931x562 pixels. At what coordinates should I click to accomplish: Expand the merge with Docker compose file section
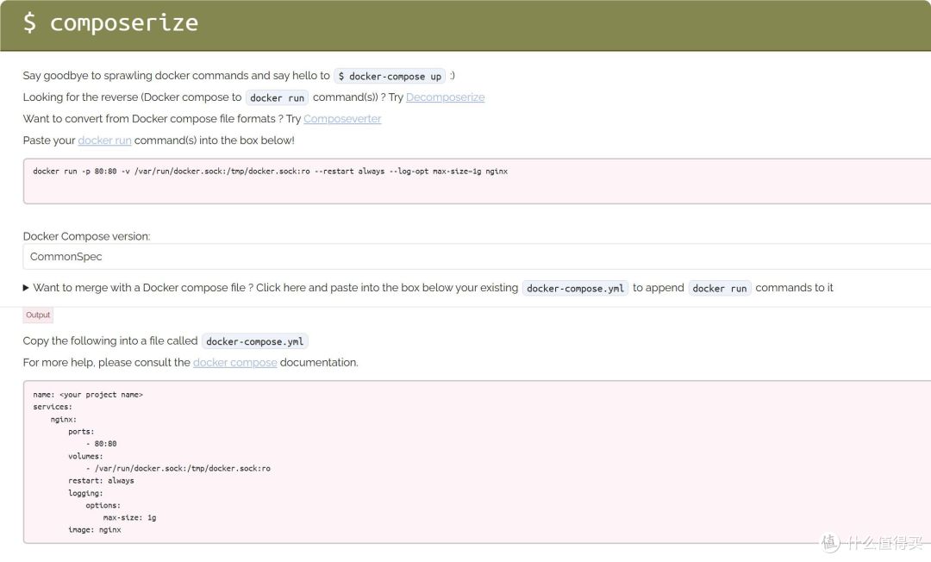tap(428, 288)
